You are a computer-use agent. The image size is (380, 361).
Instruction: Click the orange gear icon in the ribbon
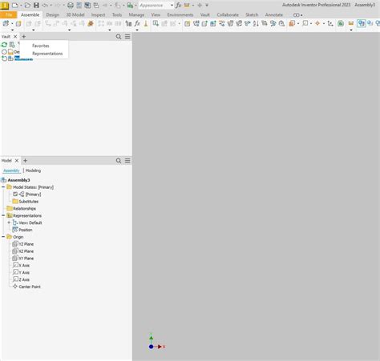pyautogui.click(x=91, y=23)
